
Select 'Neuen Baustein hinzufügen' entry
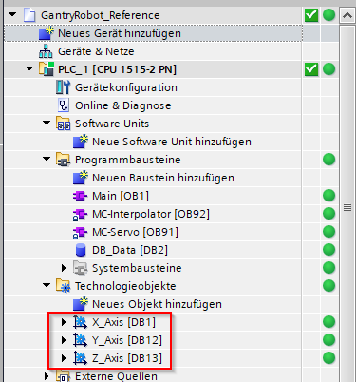pyautogui.click(x=163, y=178)
